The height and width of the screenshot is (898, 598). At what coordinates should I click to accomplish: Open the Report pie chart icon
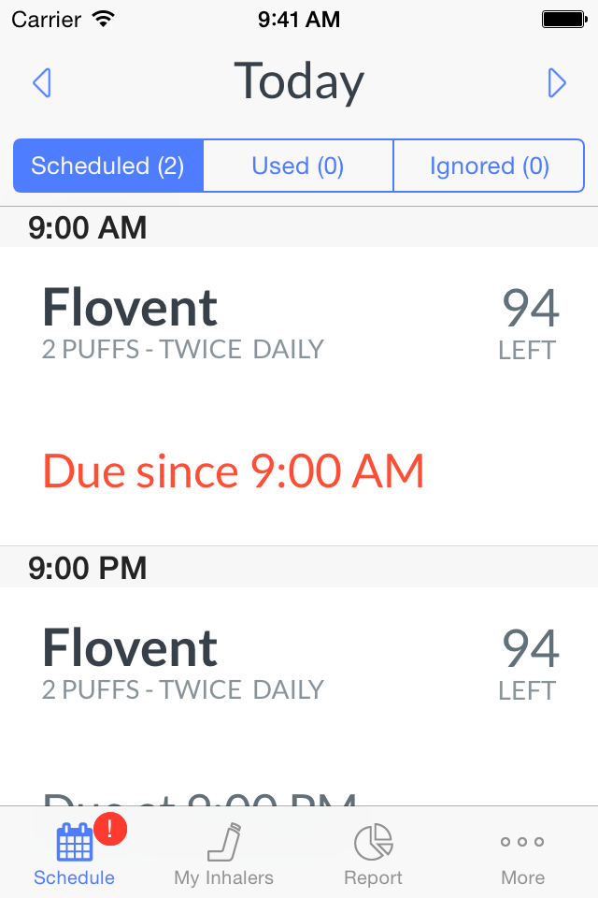[x=373, y=842]
